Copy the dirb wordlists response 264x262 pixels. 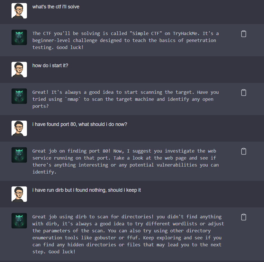coord(244,217)
